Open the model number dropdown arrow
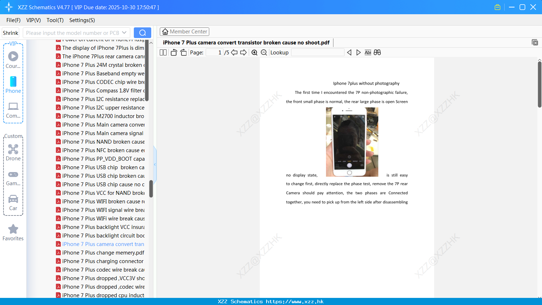The image size is (542, 305). pos(124,33)
